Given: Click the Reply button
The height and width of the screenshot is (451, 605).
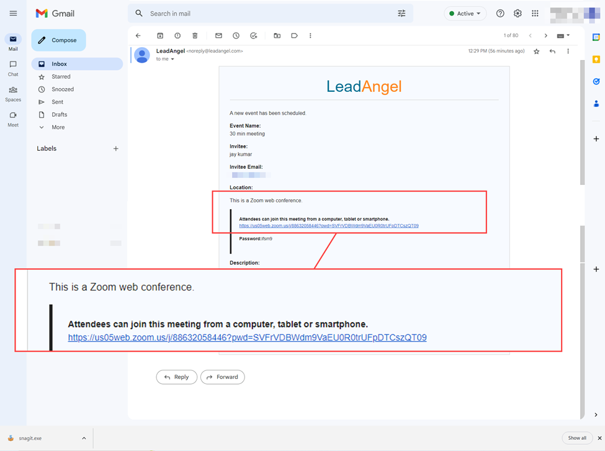Looking at the screenshot, I should coord(176,377).
